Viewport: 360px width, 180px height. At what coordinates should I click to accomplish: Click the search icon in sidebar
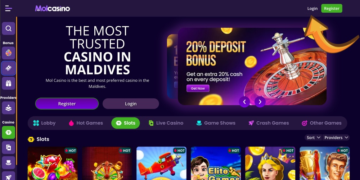[9, 28]
